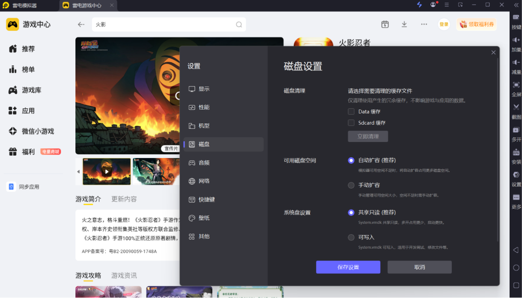Open 按键 key mapping tool
The width and height of the screenshot is (522, 298).
pyautogui.click(x=516, y=21)
